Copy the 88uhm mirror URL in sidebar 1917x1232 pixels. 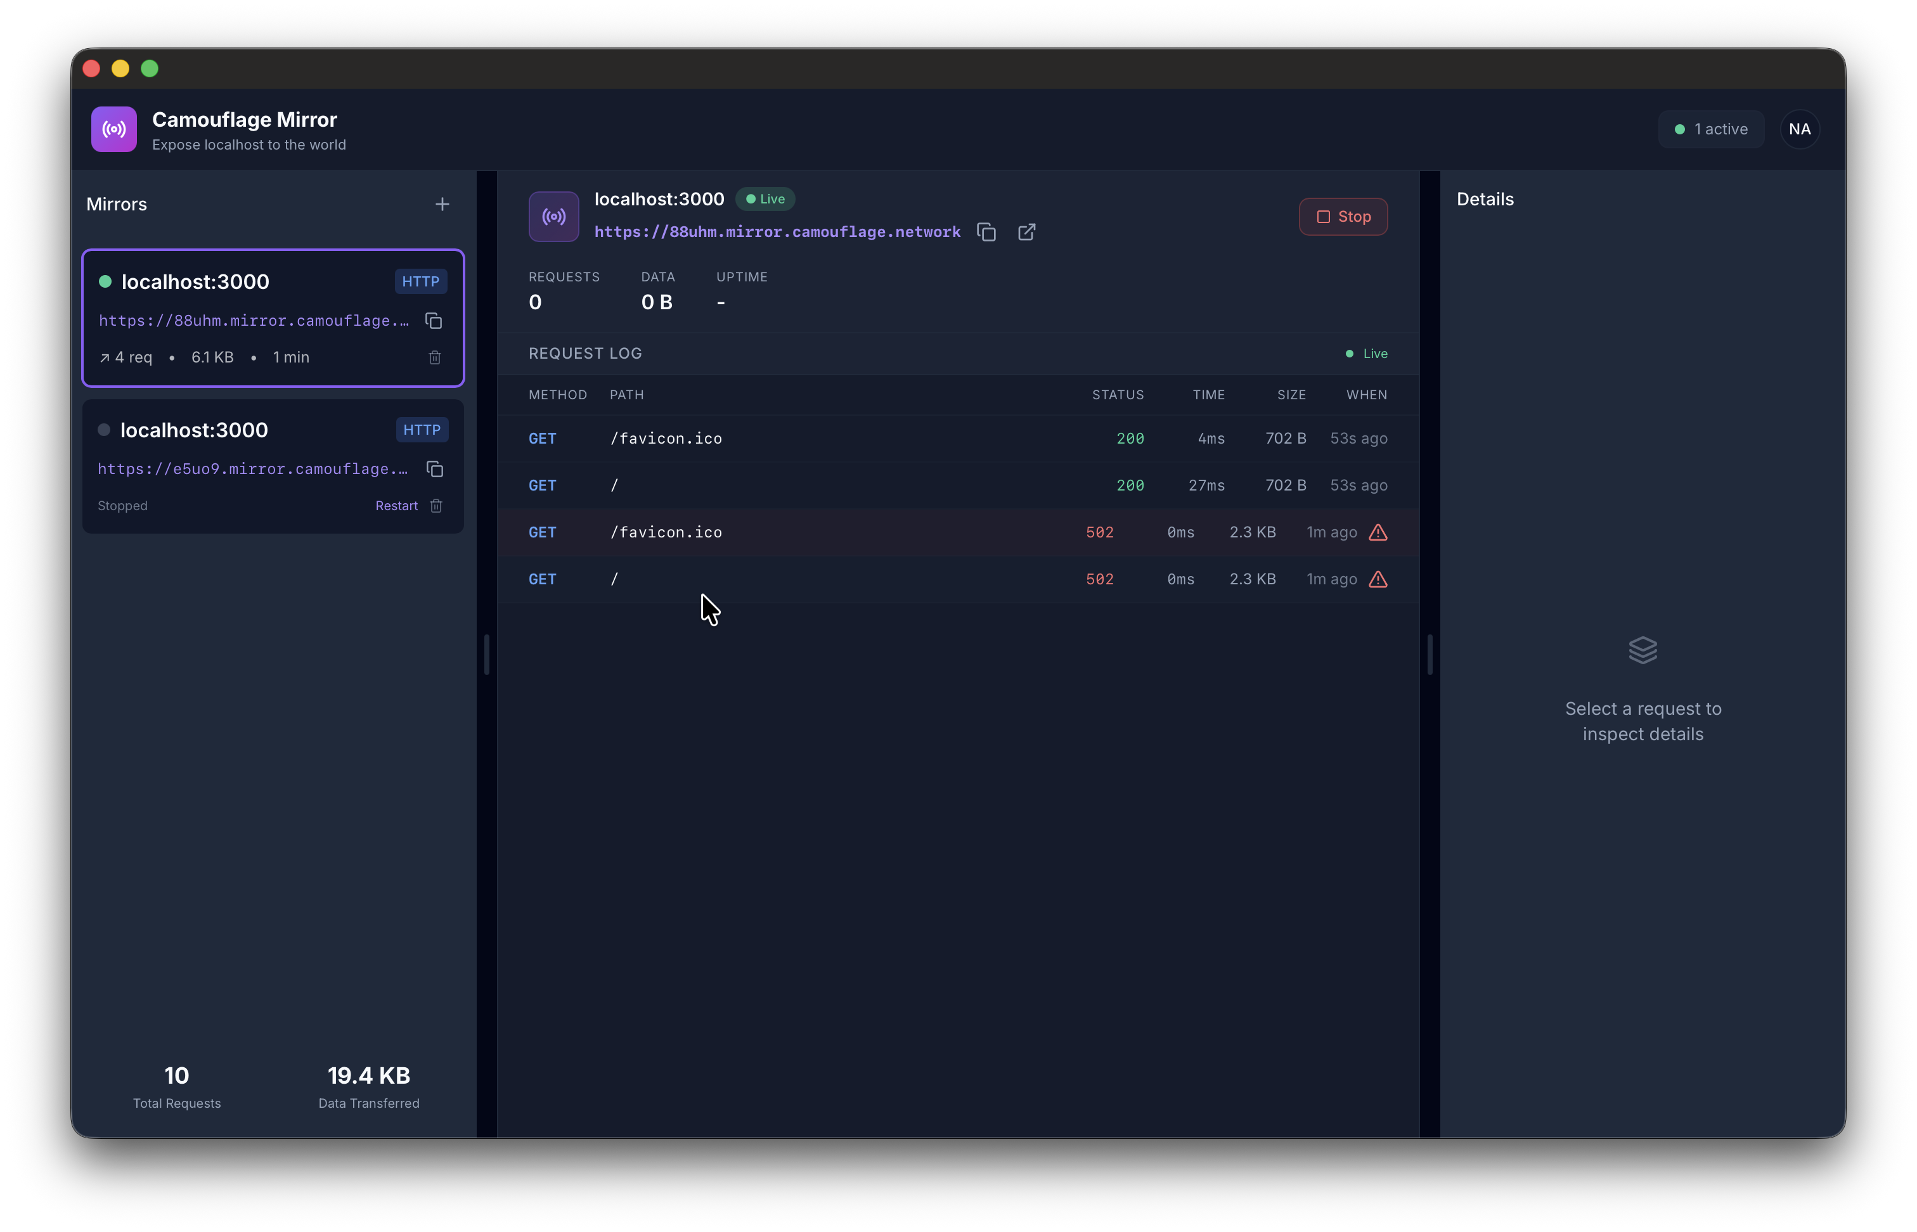[434, 321]
